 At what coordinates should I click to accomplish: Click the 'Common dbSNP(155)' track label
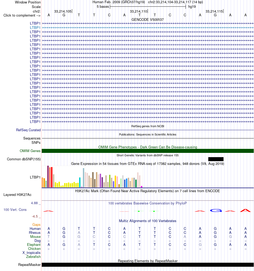pyautogui.click(x=24, y=159)
